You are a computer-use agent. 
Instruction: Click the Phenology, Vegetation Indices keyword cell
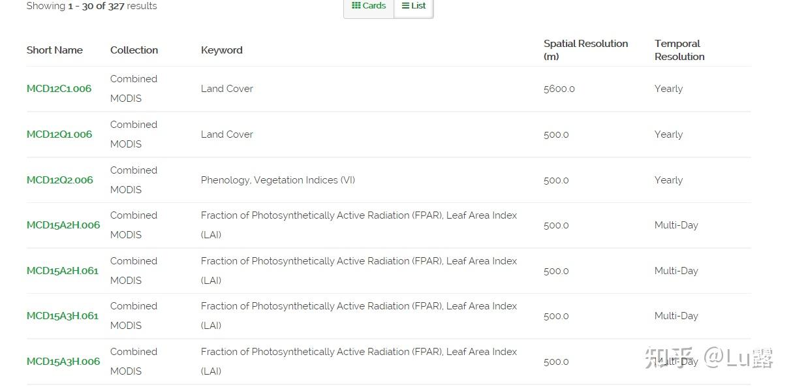point(278,180)
